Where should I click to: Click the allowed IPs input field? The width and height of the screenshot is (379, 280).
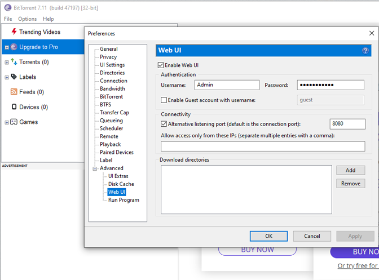pos(263,146)
